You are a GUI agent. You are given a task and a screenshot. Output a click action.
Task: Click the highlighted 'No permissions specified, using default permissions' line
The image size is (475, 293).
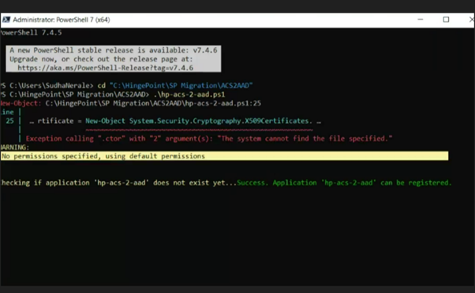point(224,156)
